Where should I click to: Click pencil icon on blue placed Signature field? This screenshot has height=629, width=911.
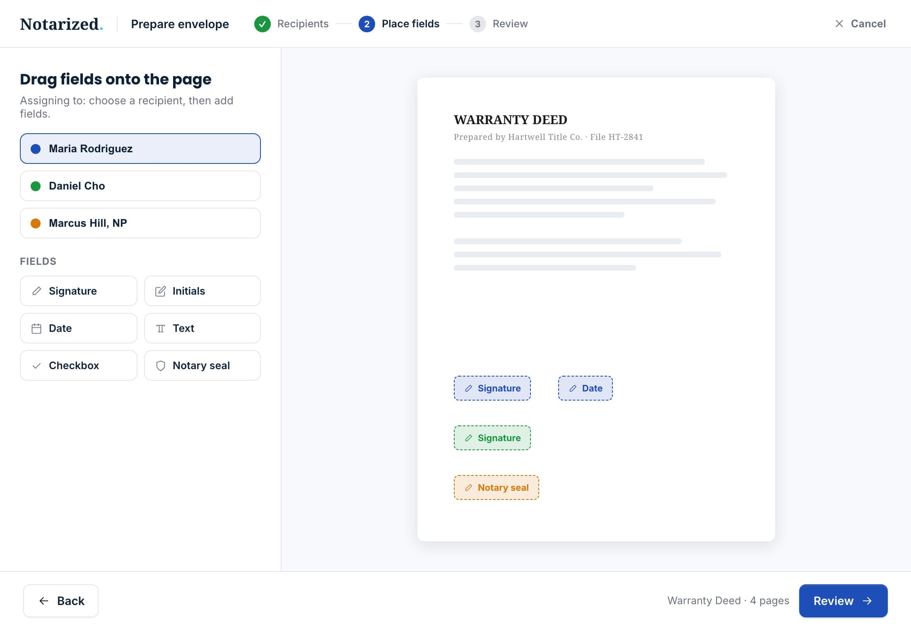(x=468, y=388)
